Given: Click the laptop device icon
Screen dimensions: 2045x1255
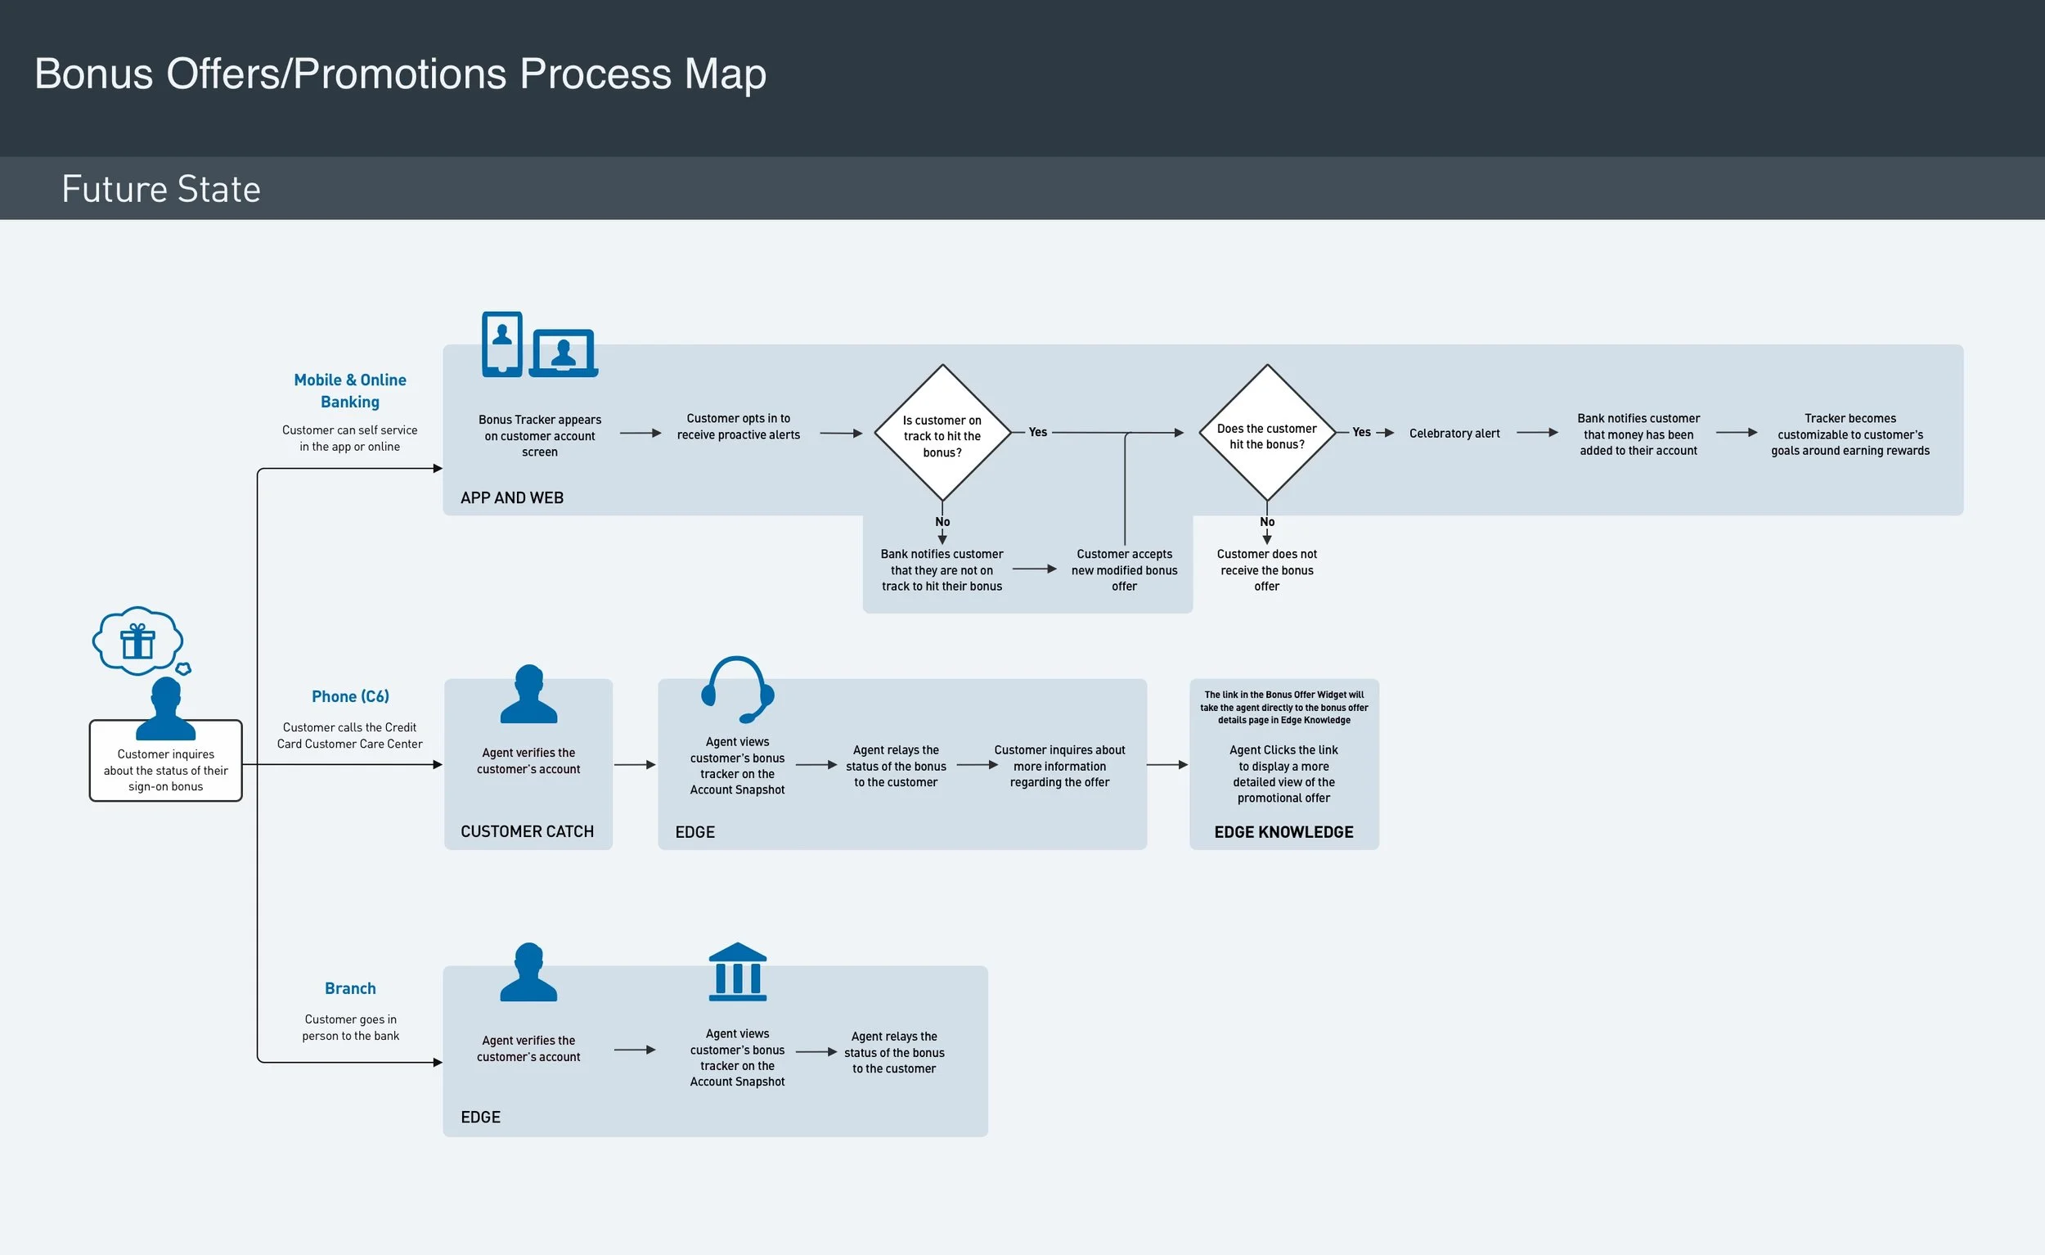Looking at the screenshot, I should (564, 353).
